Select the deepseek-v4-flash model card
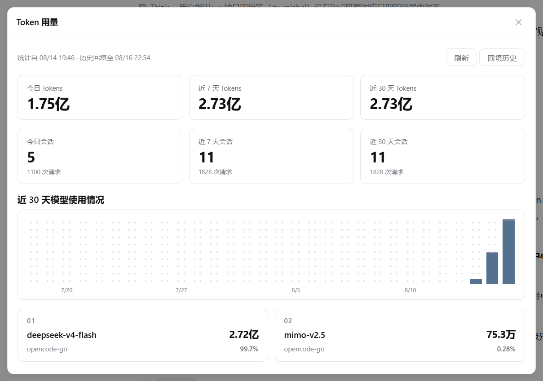 (x=143, y=335)
